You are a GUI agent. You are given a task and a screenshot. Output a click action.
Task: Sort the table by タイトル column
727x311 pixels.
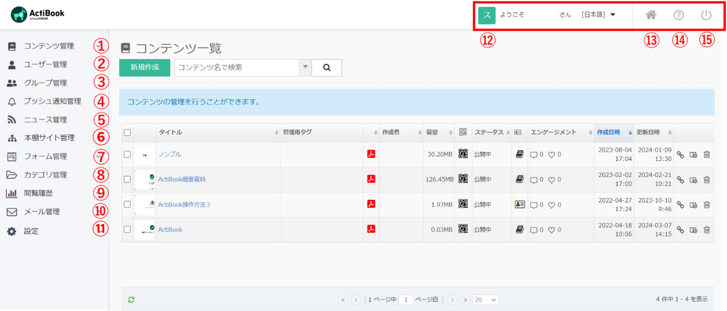(218, 132)
